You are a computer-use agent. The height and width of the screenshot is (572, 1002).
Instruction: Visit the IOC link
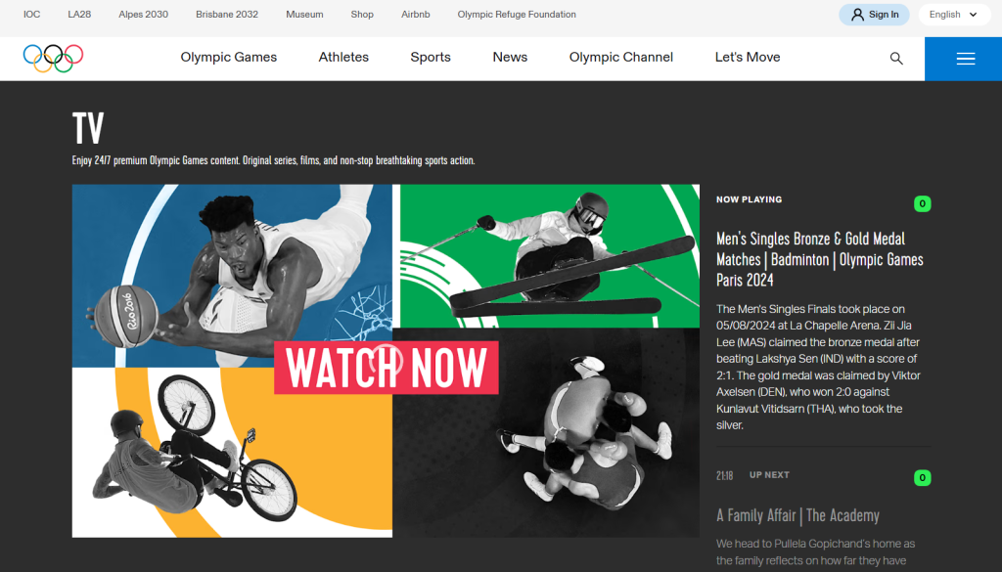pyautogui.click(x=32, y=14)
